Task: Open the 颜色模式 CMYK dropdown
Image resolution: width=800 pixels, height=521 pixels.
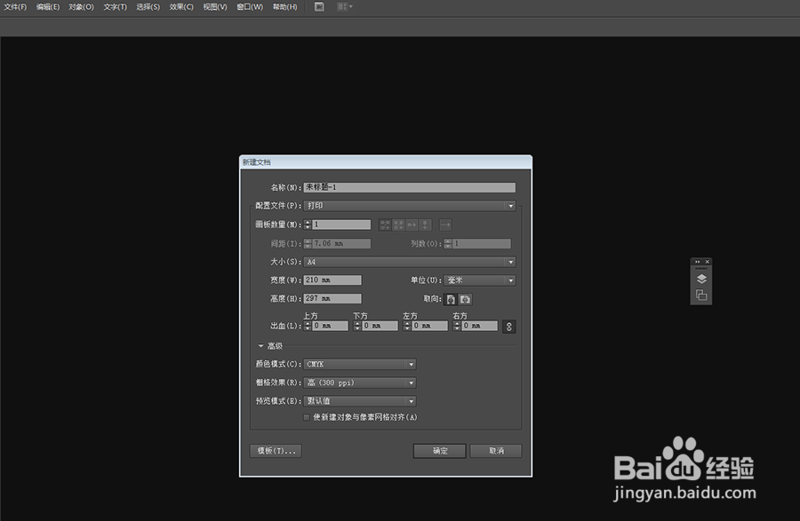Action: point(359,364)
